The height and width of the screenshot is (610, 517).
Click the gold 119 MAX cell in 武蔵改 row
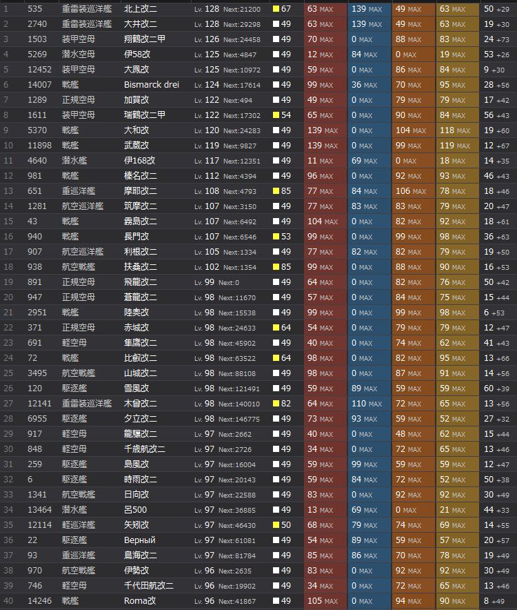[x=457, y=146]
